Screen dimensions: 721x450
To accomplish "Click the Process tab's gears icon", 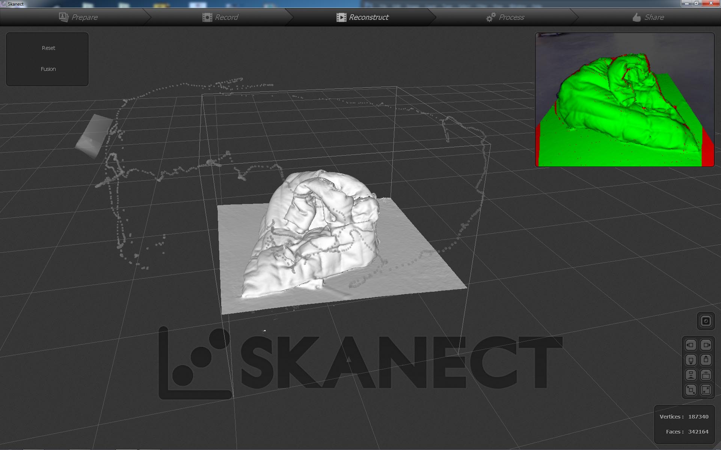I will pos(491,17).
